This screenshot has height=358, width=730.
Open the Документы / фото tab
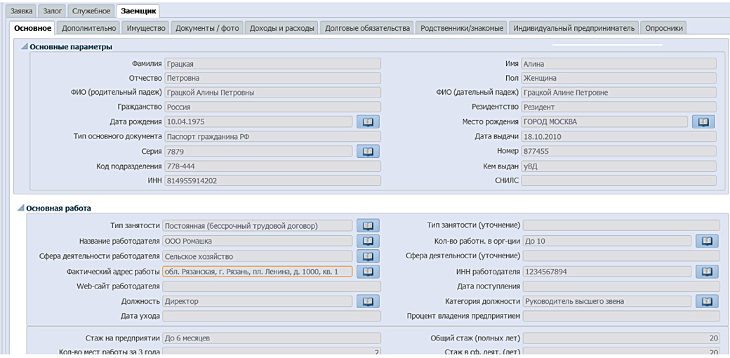point(207,28)
